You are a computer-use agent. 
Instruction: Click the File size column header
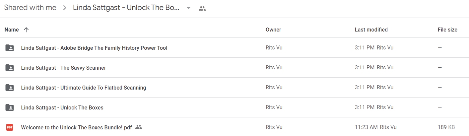(447, 30)
